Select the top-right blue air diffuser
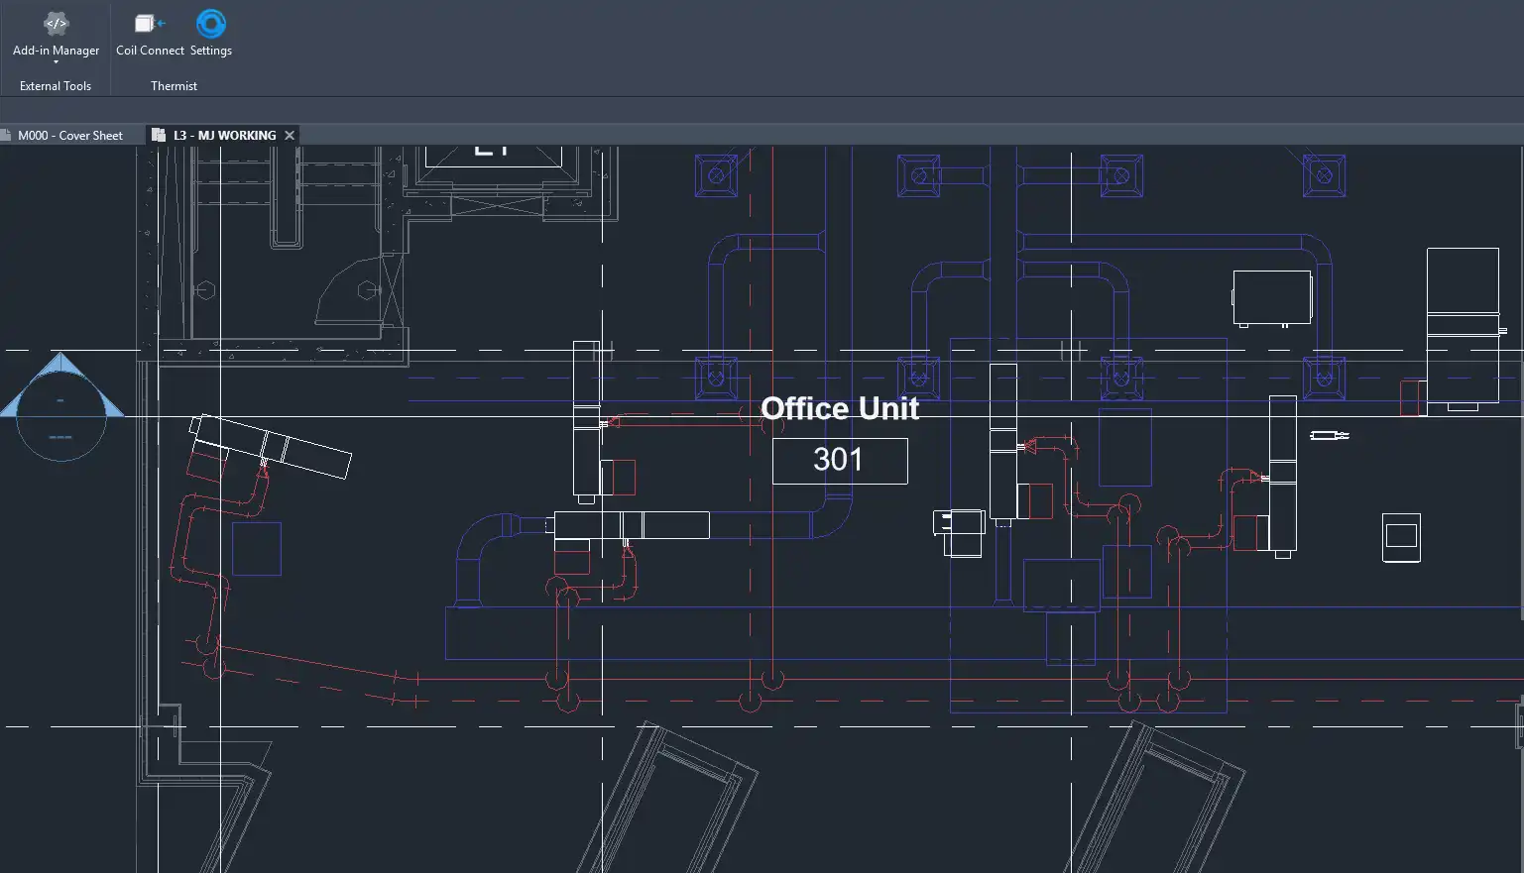Image resolution: width=1524 pixels, height=873 pixels. pos(1324,176)
